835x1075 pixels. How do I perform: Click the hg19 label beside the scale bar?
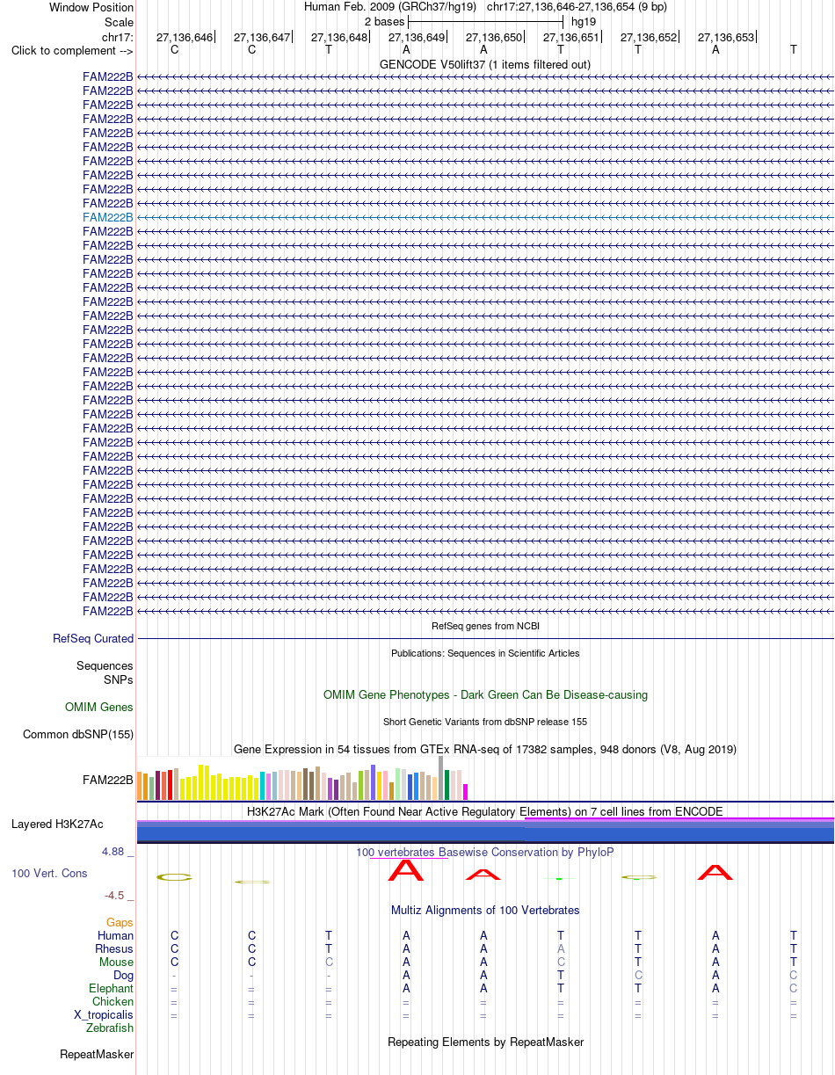pyautogui.click(x=584, y=21)
